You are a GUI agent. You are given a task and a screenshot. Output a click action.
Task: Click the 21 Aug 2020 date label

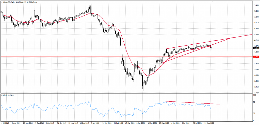point(209,123)
